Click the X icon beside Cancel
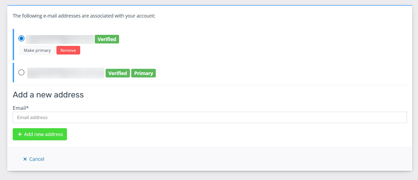The width and height of the screenshot is (418, 180). click(25, 159)
